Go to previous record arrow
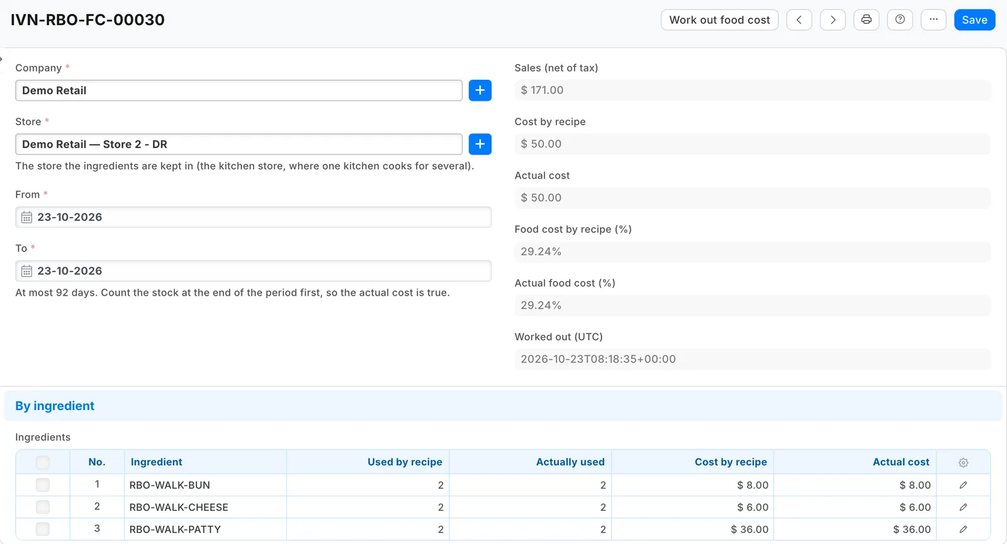This screenshot has width=1007, height=544. coord(799,20)
